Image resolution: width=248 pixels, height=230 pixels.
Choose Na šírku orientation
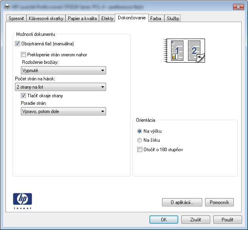[140, 140]
